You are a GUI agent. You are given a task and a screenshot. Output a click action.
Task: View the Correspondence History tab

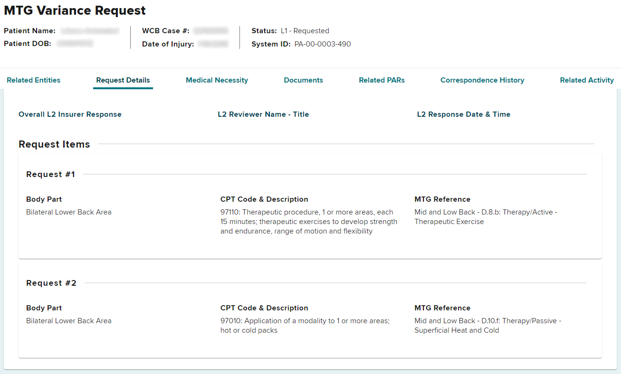(482, 80)
